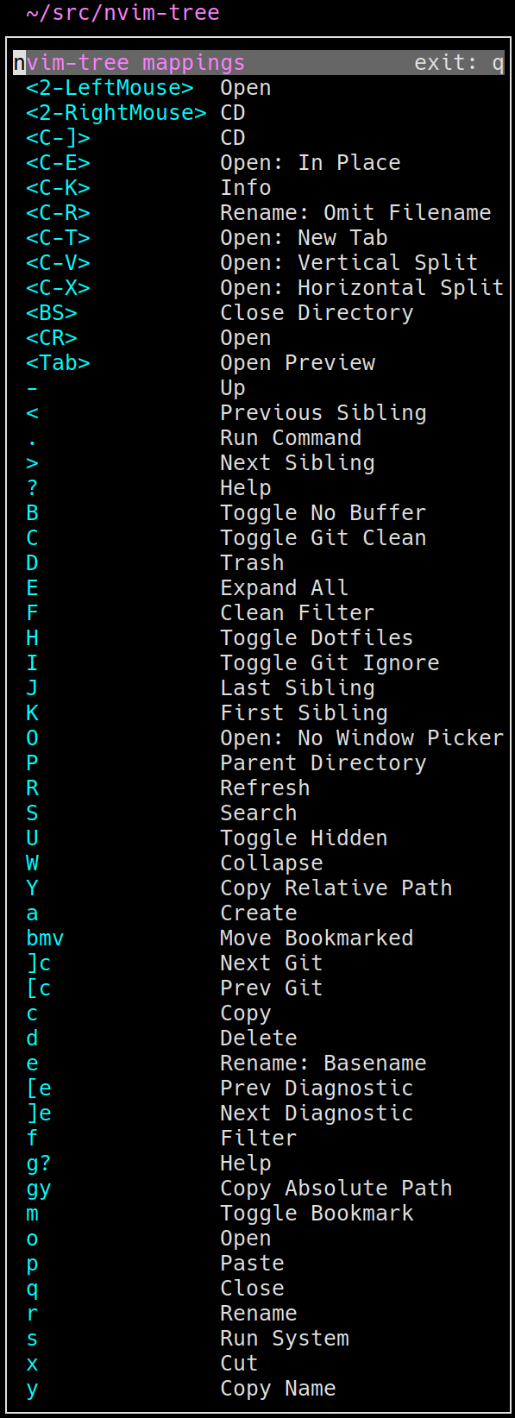Click the 'Expand All' mapping entry
The height and width of the screenshot is (1418, 515).
coord(259,588)
